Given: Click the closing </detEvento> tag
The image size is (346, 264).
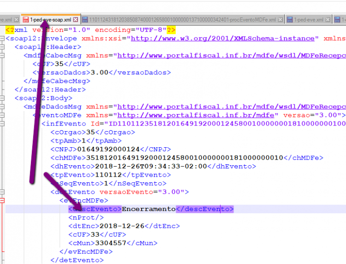Looking at the screenshot, I should (x=77, y=260).
